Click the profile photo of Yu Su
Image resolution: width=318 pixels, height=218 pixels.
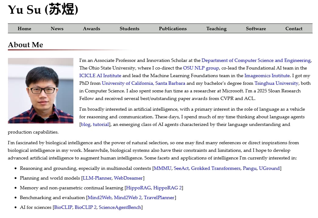pos(41,91)
